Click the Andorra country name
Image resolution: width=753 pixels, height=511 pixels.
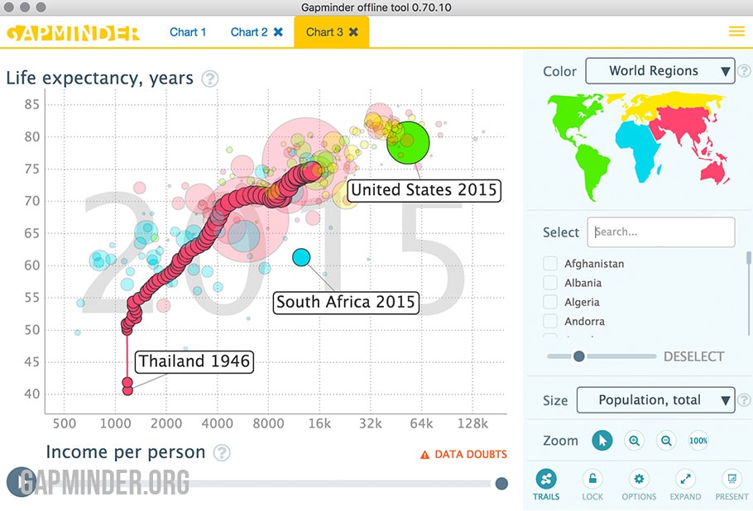pos(584,322)
